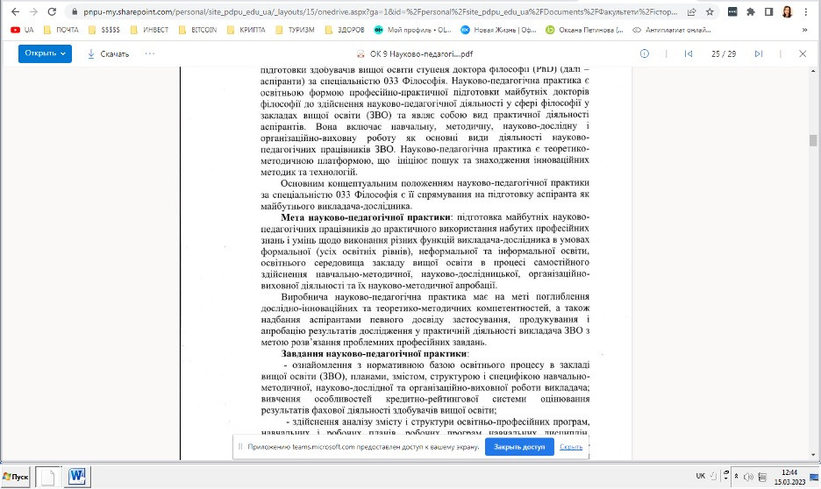Open the clock showing 12:44
Image resolution: width=821 pixels, height=489 pixels.
click(789, 477)
